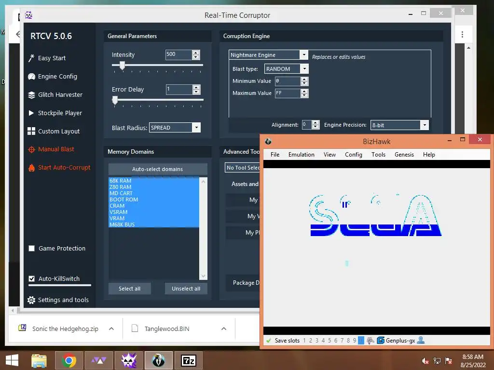Uncheck the Auto-KillSwitch checkbox
494x370 pixels.
point(31,279)
